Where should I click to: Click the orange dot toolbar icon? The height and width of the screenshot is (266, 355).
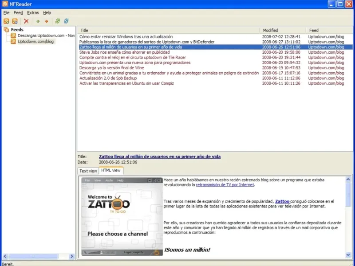(x=47, y=21)
